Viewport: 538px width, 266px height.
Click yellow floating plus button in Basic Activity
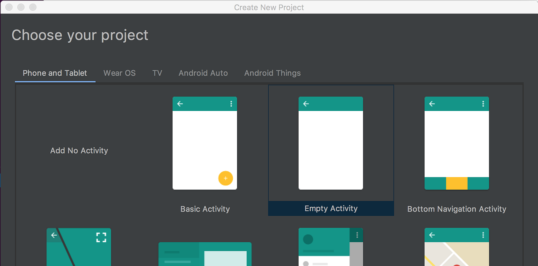coord(226,178)
